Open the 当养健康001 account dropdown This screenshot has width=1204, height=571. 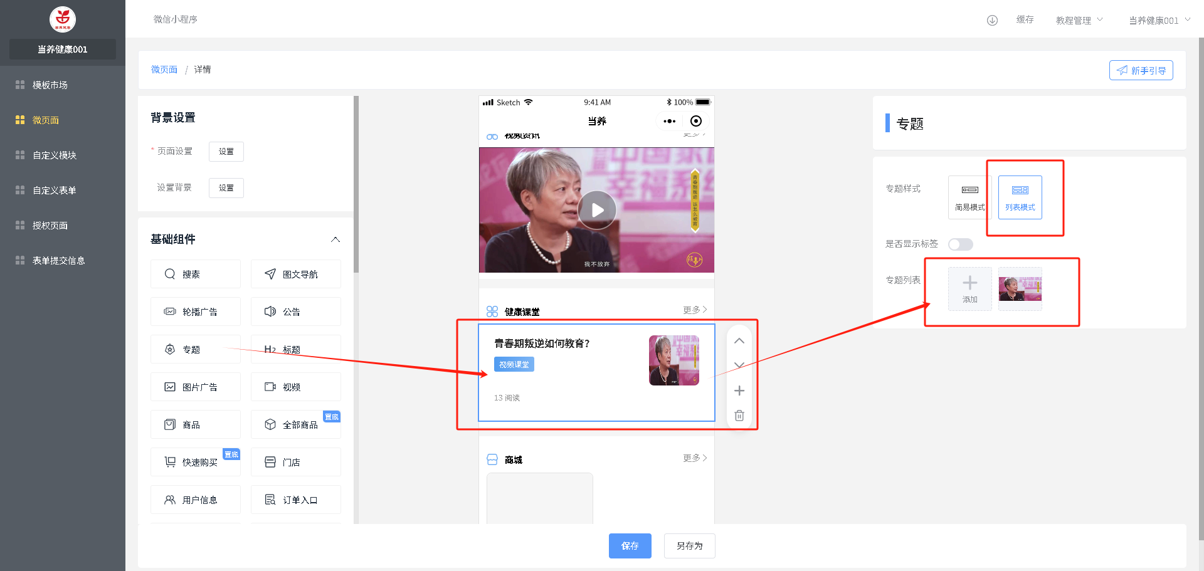coord(1159,20)
